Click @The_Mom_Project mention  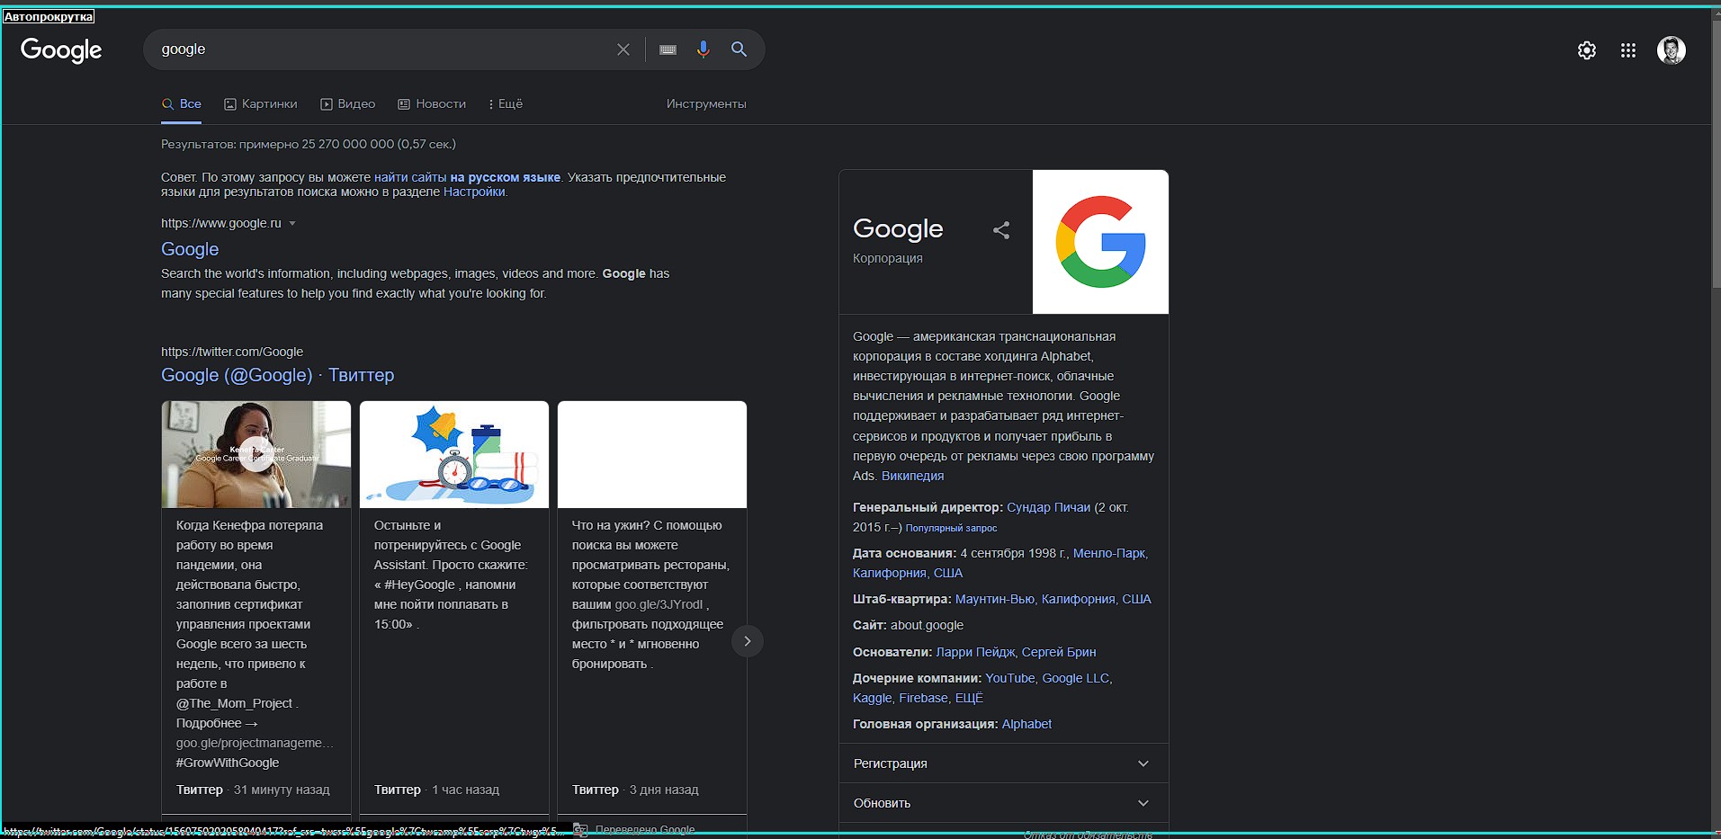pos(234,703)
